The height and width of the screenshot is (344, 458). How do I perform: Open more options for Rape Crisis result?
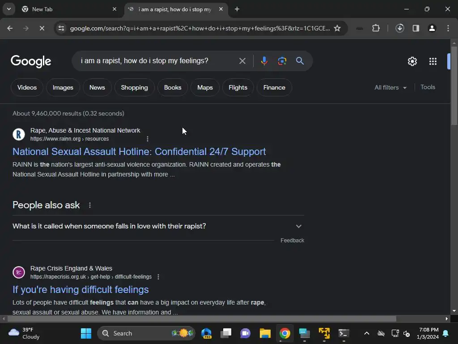[158, 277]
